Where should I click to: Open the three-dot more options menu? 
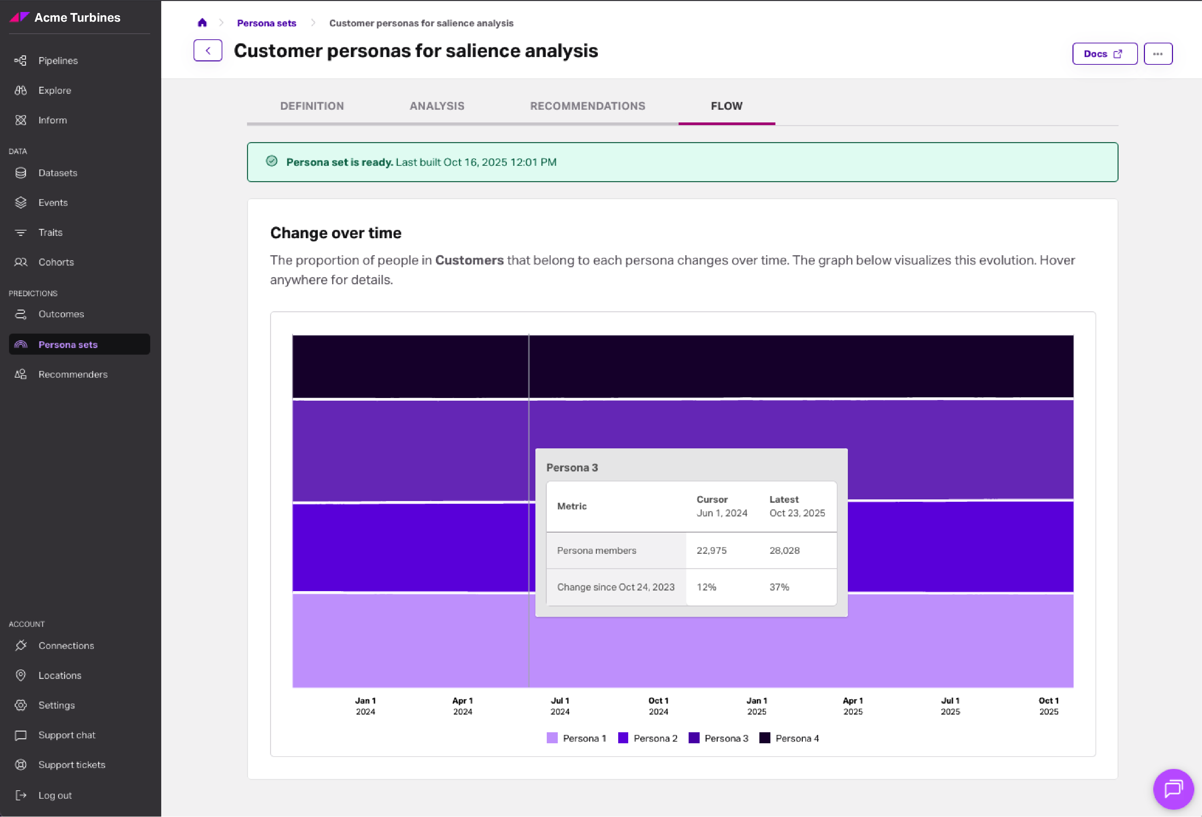pos(1158,54)
